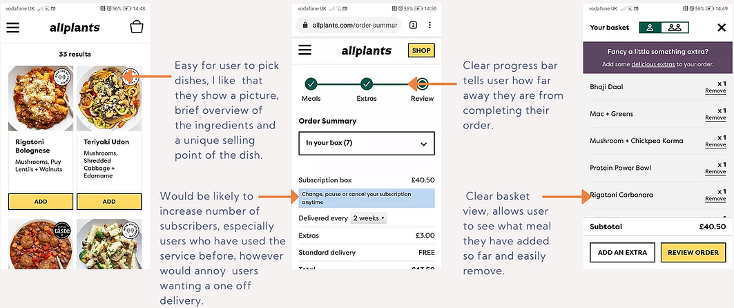Go to the Extras progress step
This screenshot has height=308, width=734.
click(x=367, y=84)
